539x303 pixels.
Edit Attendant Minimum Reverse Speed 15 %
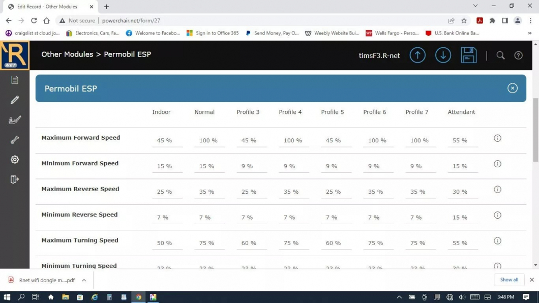pyautogui.click(x=463, y=218)
